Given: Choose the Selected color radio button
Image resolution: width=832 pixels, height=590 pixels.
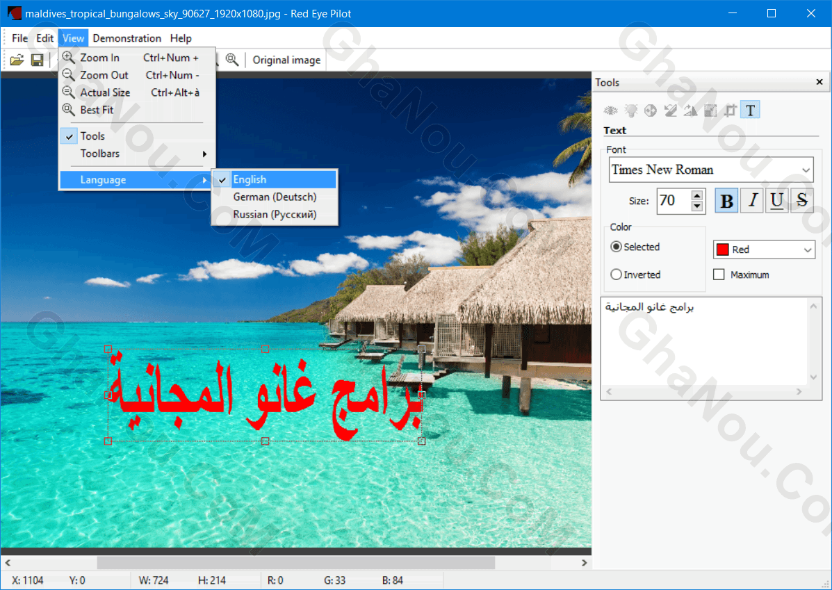Looking at the screenshot, I should pos(635,247).
